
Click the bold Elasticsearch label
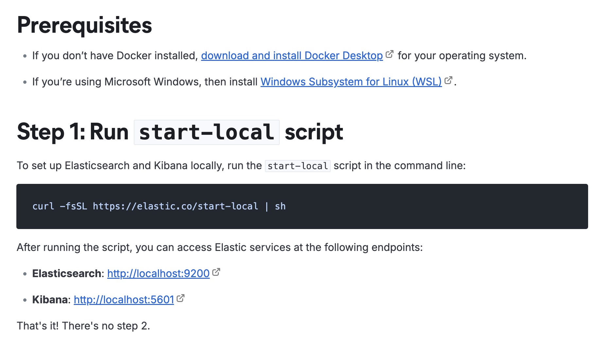pyautogui.click(x=67, y=274)
